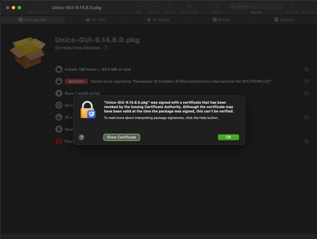Click the download arrow row icon
This screenshot has width=317, height=239.
(x=59, y=129)
